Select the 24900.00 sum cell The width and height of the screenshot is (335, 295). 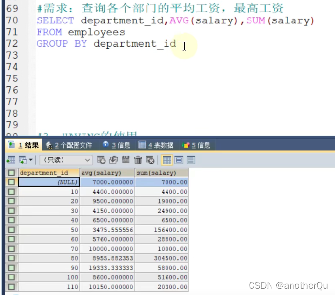coord(162,211)
